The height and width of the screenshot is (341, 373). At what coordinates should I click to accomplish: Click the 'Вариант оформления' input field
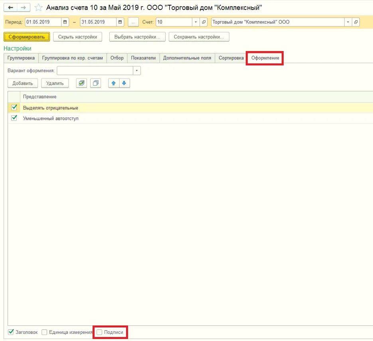[95, 71]
